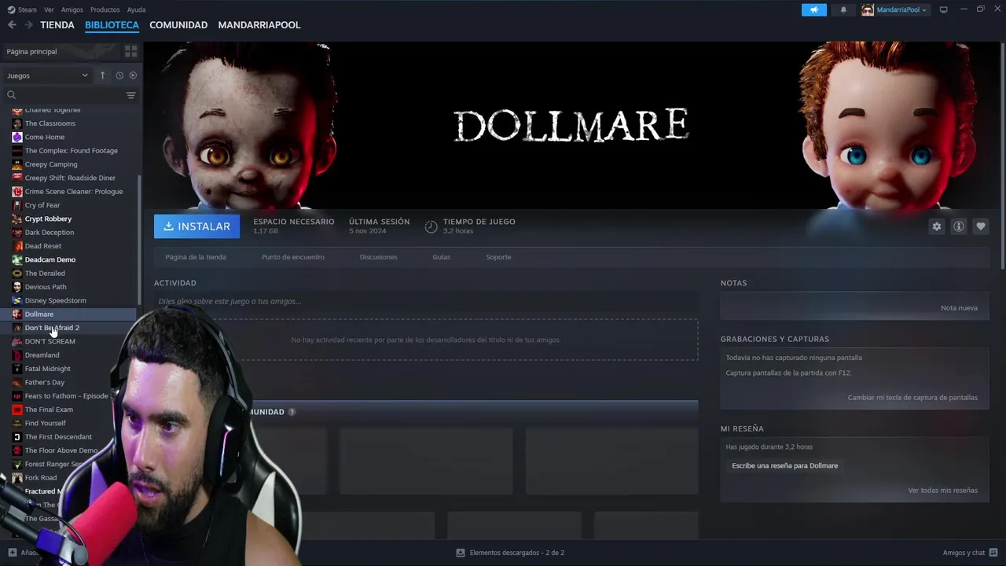The image size is (1006, 566).
Task: Click the forward navigation arrow
Action: pyautogui.click(x=29, y=25)
